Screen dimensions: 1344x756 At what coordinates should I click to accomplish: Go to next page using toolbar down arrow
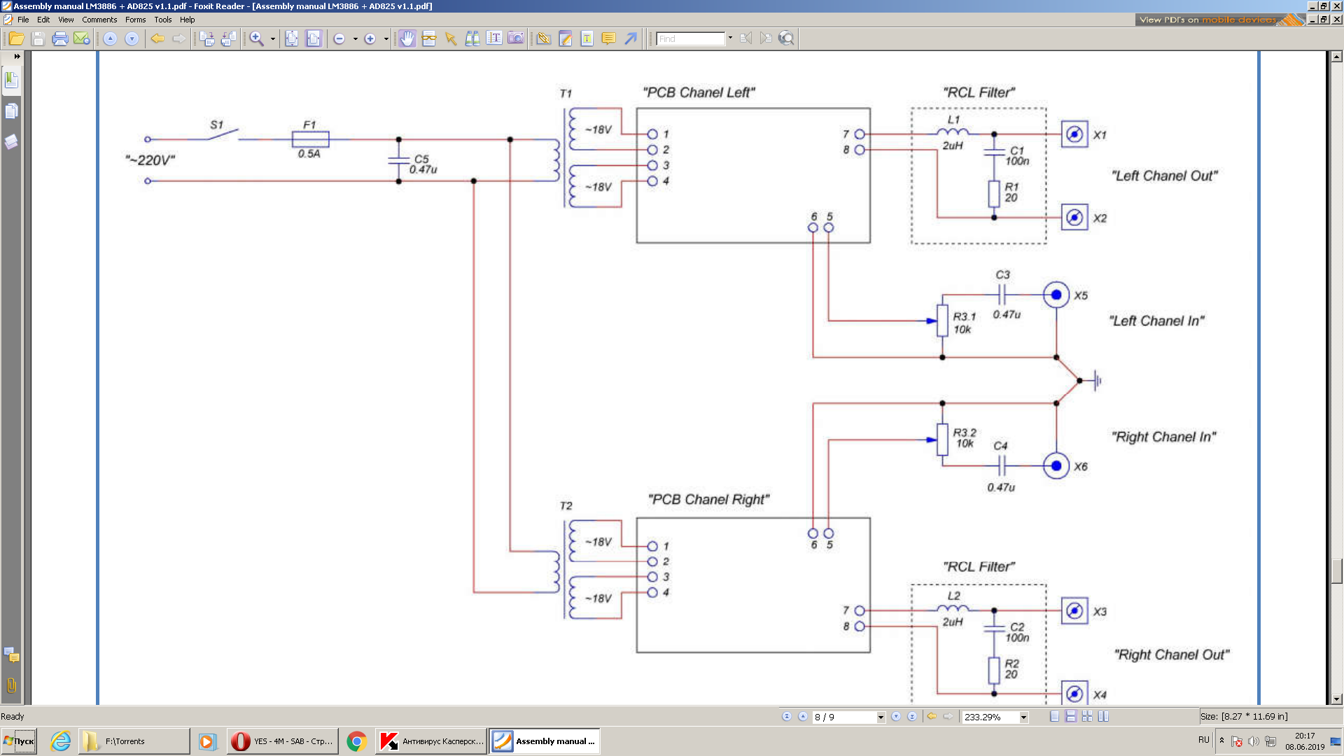click(132, 38)
